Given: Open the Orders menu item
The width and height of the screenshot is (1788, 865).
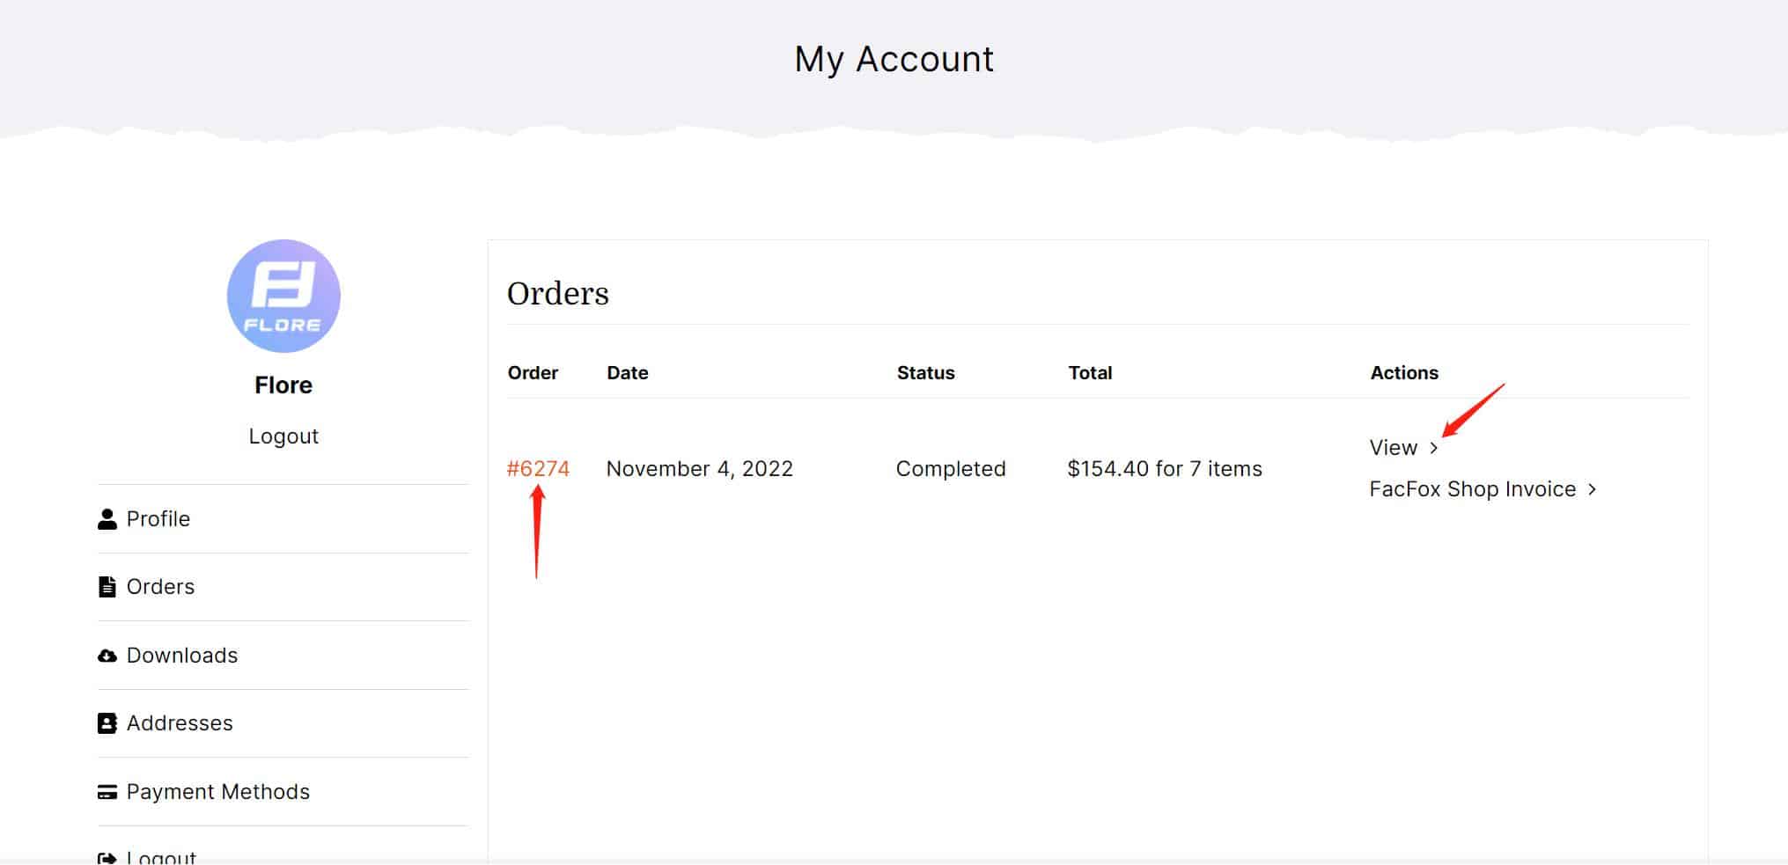Looking at the screenshot, I should pyautogui.click(x=160, y=587).
